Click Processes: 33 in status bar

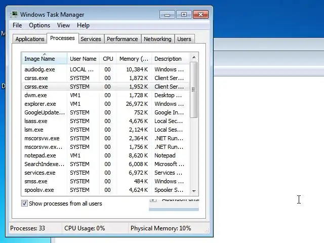tap(27, 228)
